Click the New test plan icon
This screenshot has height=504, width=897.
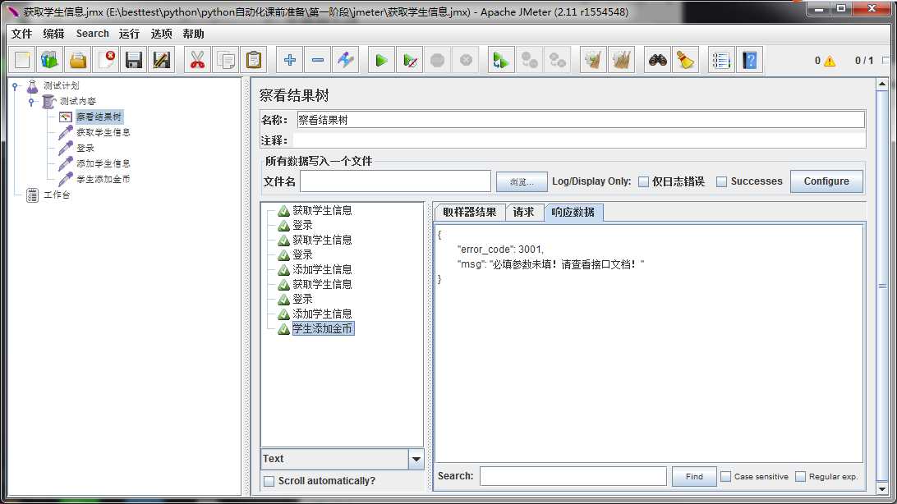click(21, 60)
